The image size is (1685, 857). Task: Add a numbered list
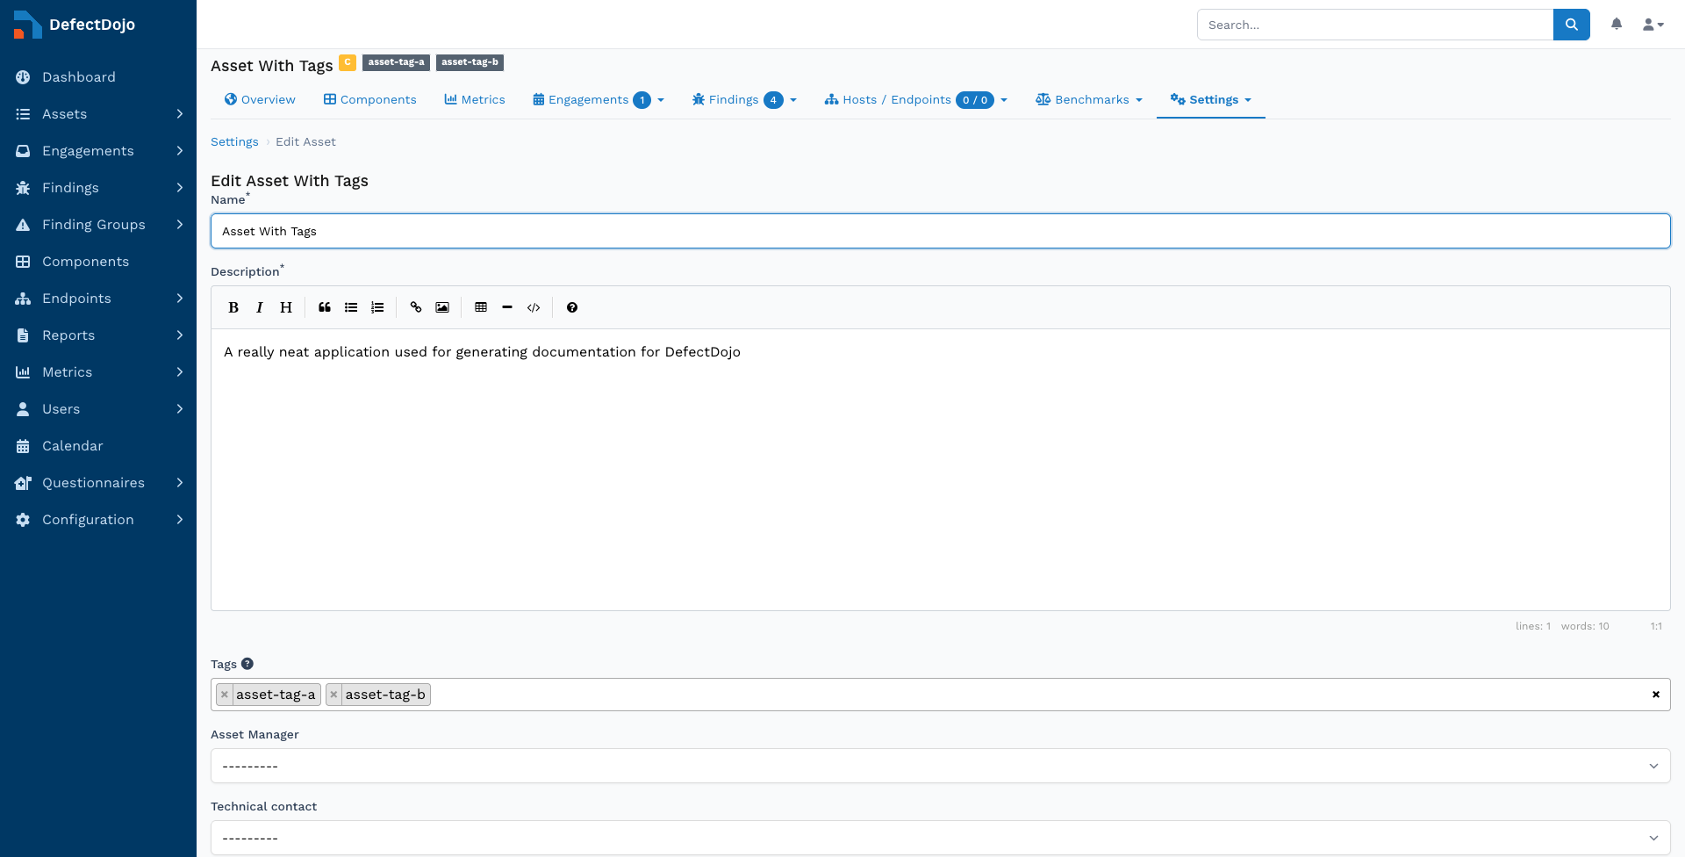click(377, 307)
